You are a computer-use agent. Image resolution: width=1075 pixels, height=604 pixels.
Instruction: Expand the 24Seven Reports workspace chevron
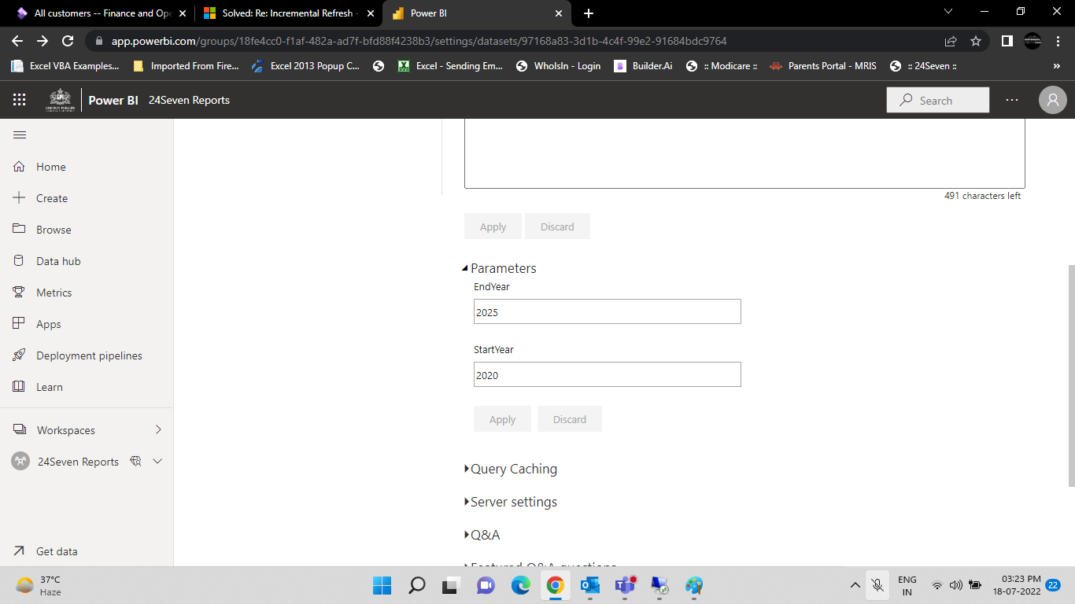click(157, 462)
